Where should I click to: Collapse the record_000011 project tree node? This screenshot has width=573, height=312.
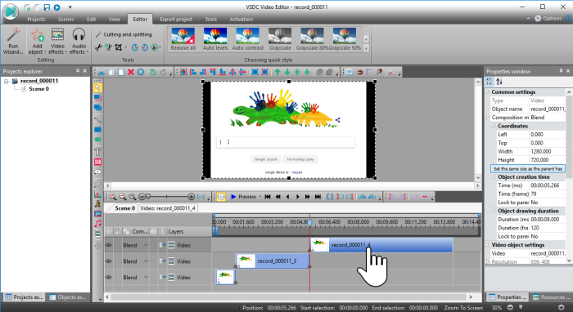[x=7, y=81]
